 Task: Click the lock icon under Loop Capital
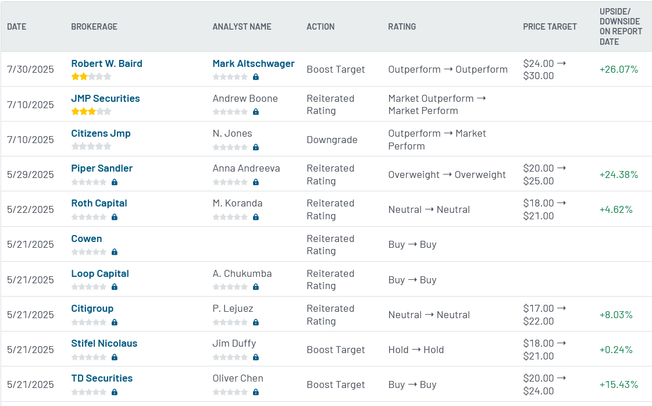(x=115, y=287)
